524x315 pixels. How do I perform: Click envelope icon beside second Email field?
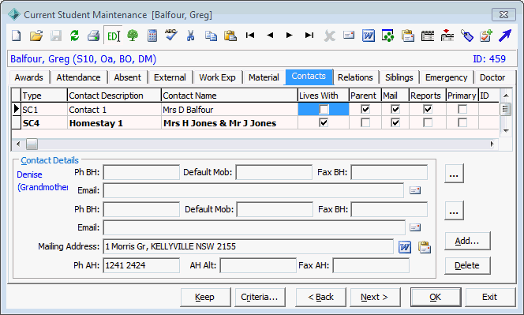pos(415,227)
